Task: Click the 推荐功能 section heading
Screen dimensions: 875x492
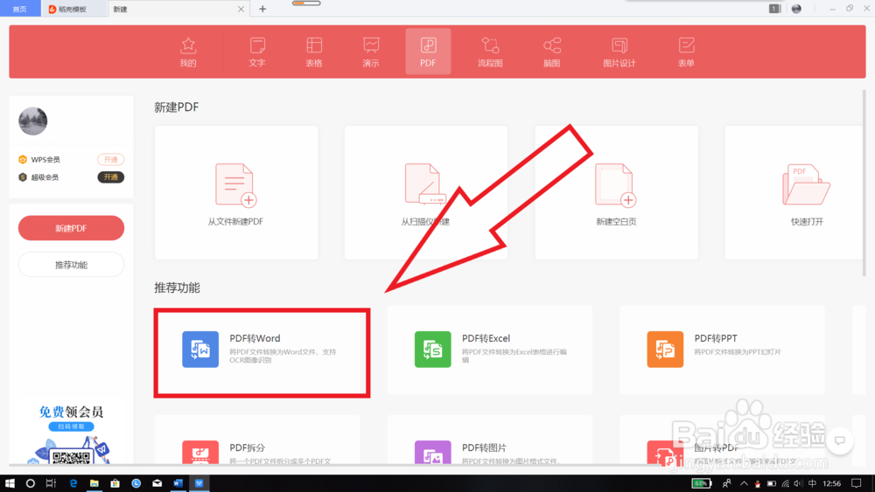Action: (x=177, y=288)
